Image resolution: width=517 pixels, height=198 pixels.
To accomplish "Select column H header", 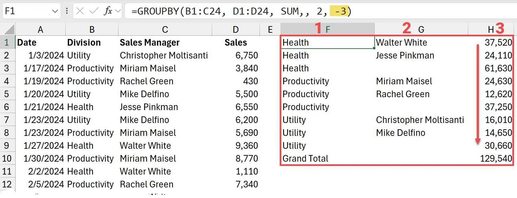I will coord(491,30).
